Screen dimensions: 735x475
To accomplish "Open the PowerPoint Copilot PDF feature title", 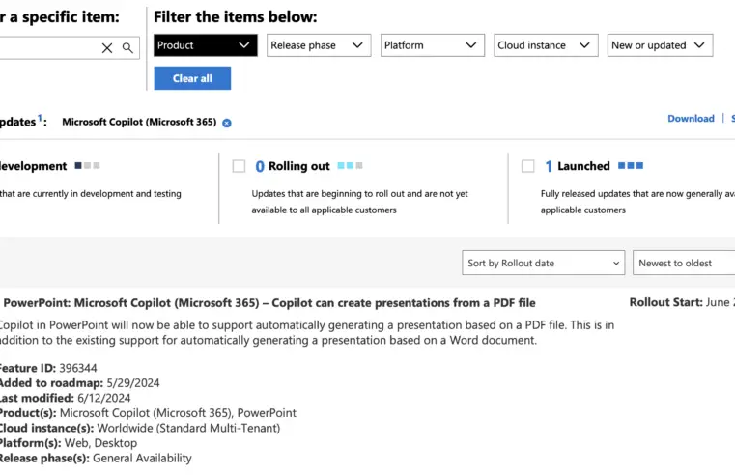I will point(269,303).
